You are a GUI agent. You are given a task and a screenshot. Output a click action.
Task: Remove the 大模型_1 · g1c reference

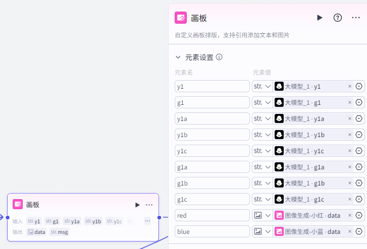coord(350,199)
